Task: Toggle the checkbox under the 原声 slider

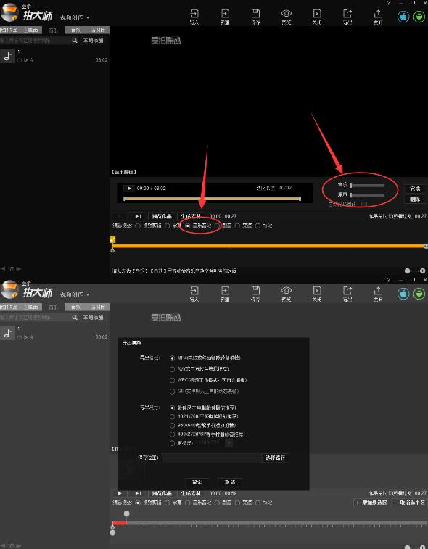Action: pos(364,204)
